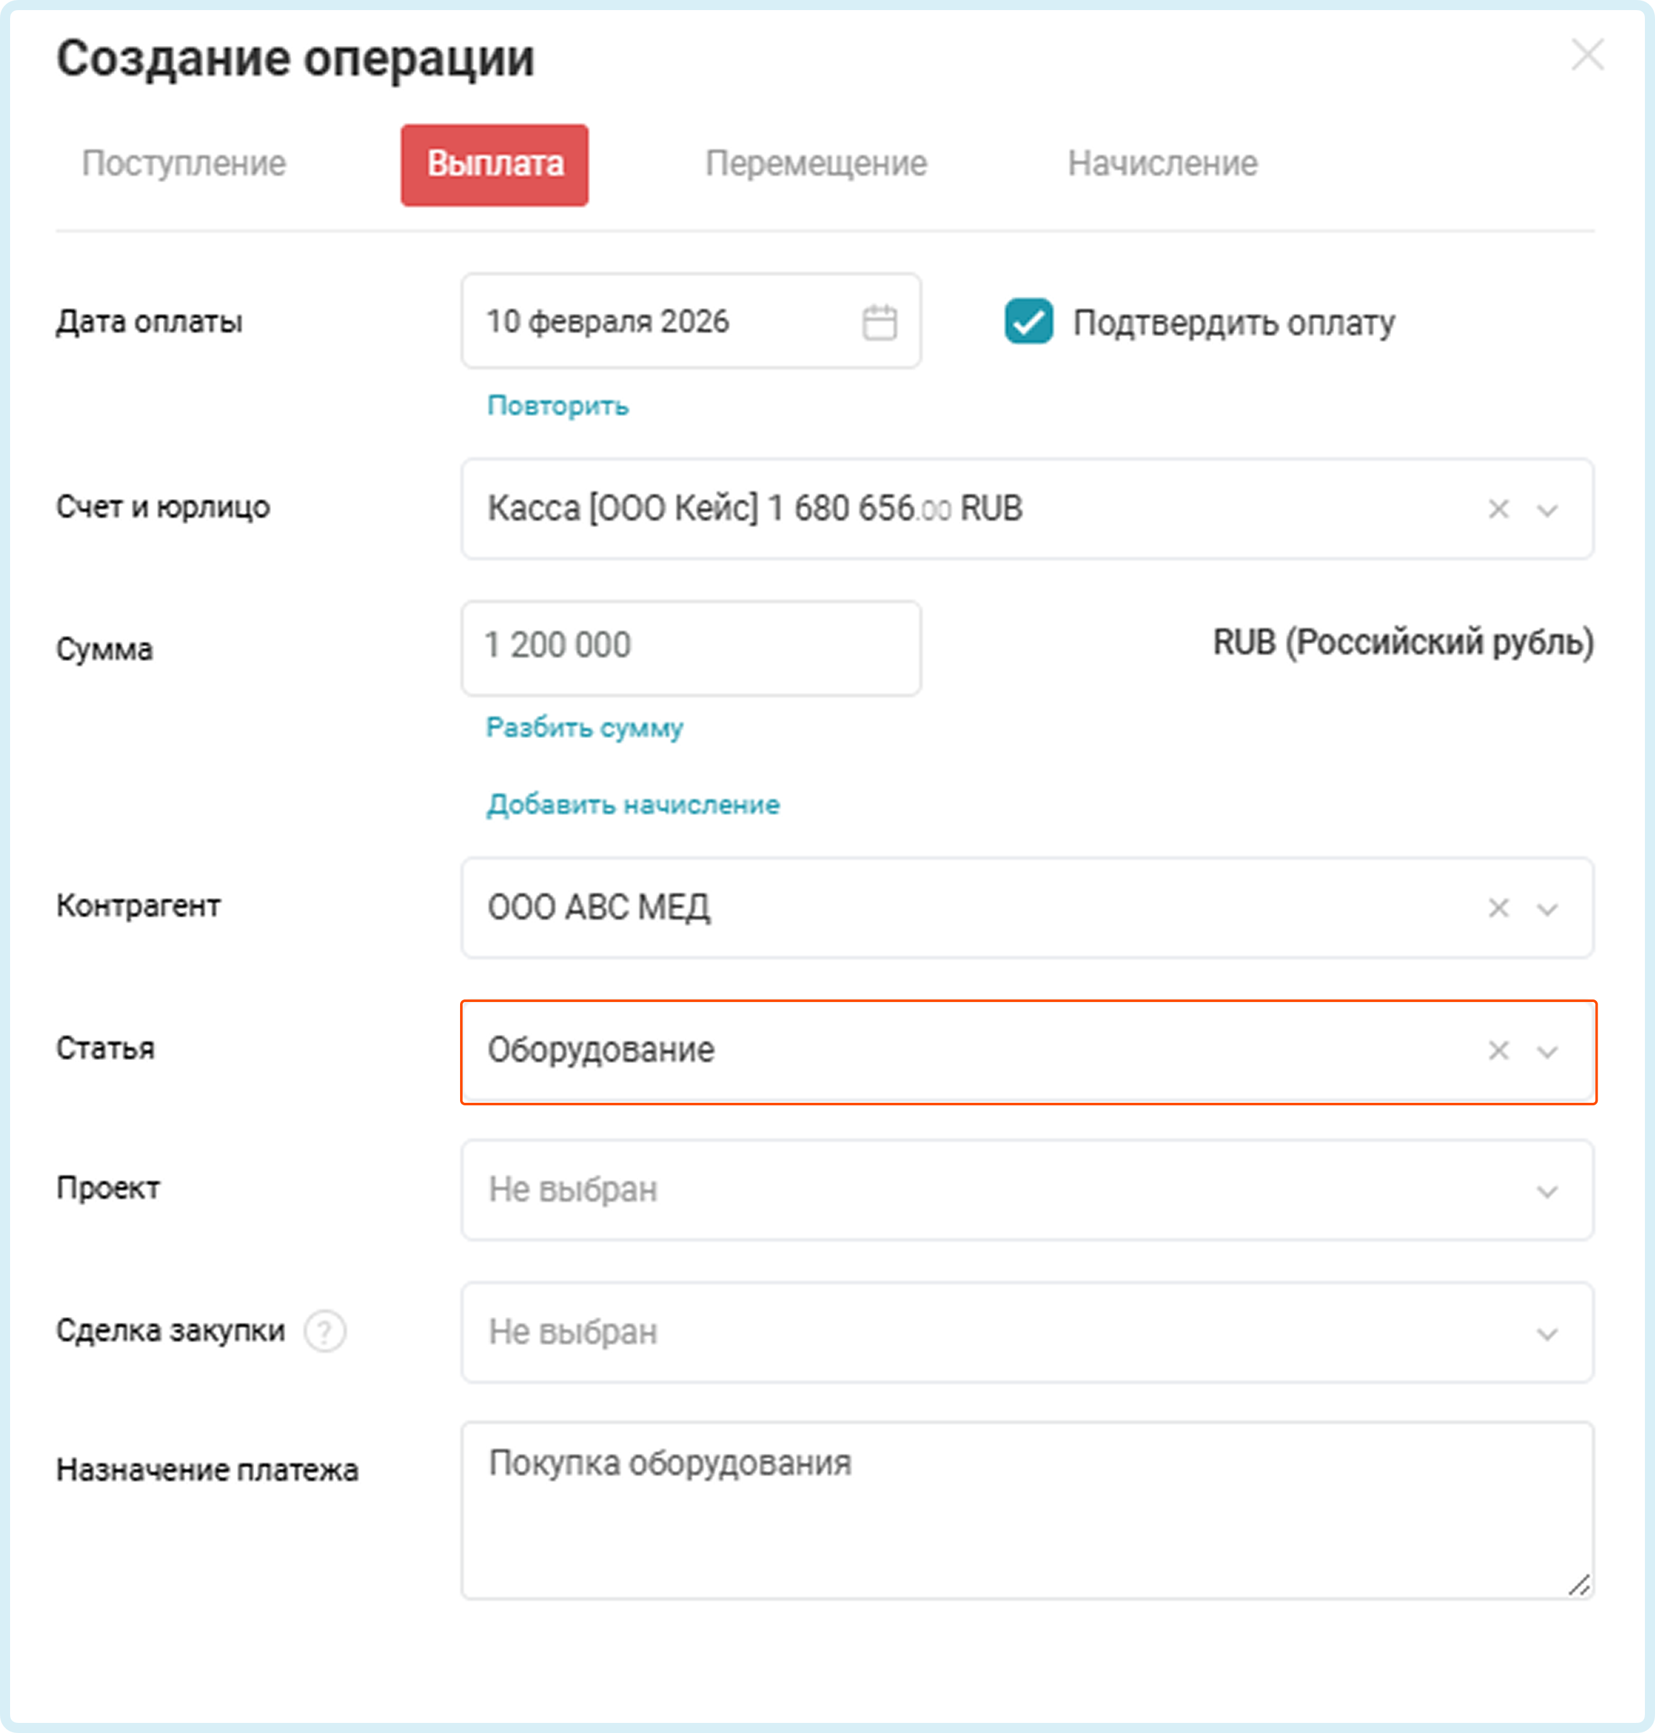Image resolution: width=1655 pixels, height=1733 pixels.
Task: Click the Повторить link
Action: point(558,406)
